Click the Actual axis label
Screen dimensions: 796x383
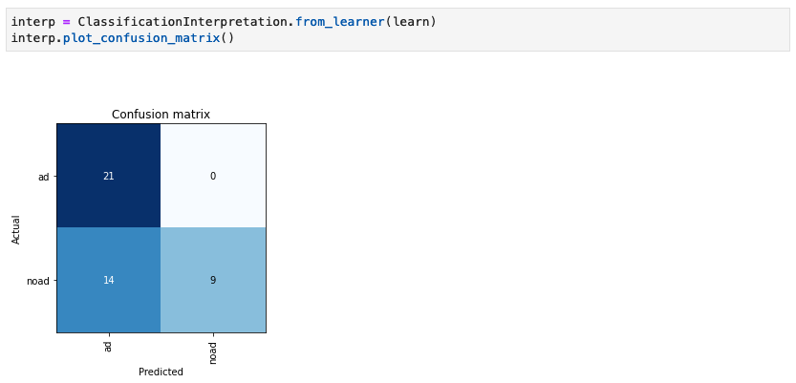click(16, 230)
